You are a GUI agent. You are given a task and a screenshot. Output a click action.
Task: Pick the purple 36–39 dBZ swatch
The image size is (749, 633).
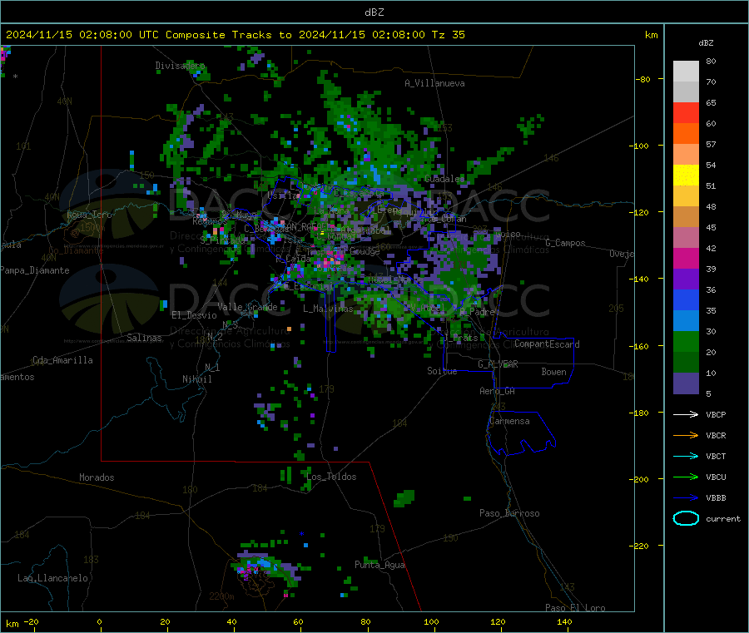[x=686, y=279]
